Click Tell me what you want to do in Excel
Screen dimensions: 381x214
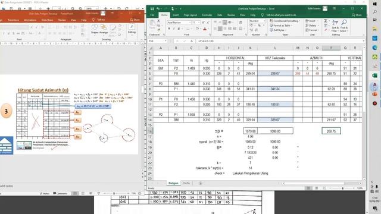tap(281, 15)
